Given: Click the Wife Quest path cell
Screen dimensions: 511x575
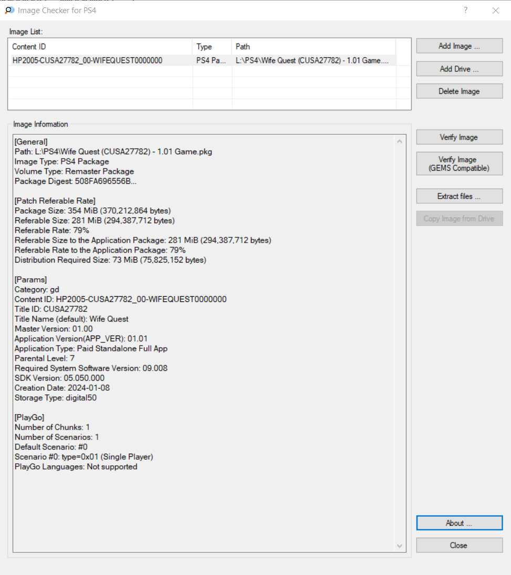Looking at the screenshot, I should (x=312, y=60).
